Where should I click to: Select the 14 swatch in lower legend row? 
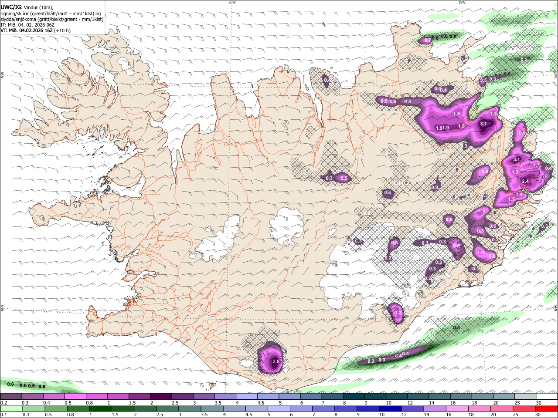pos(435,409)
